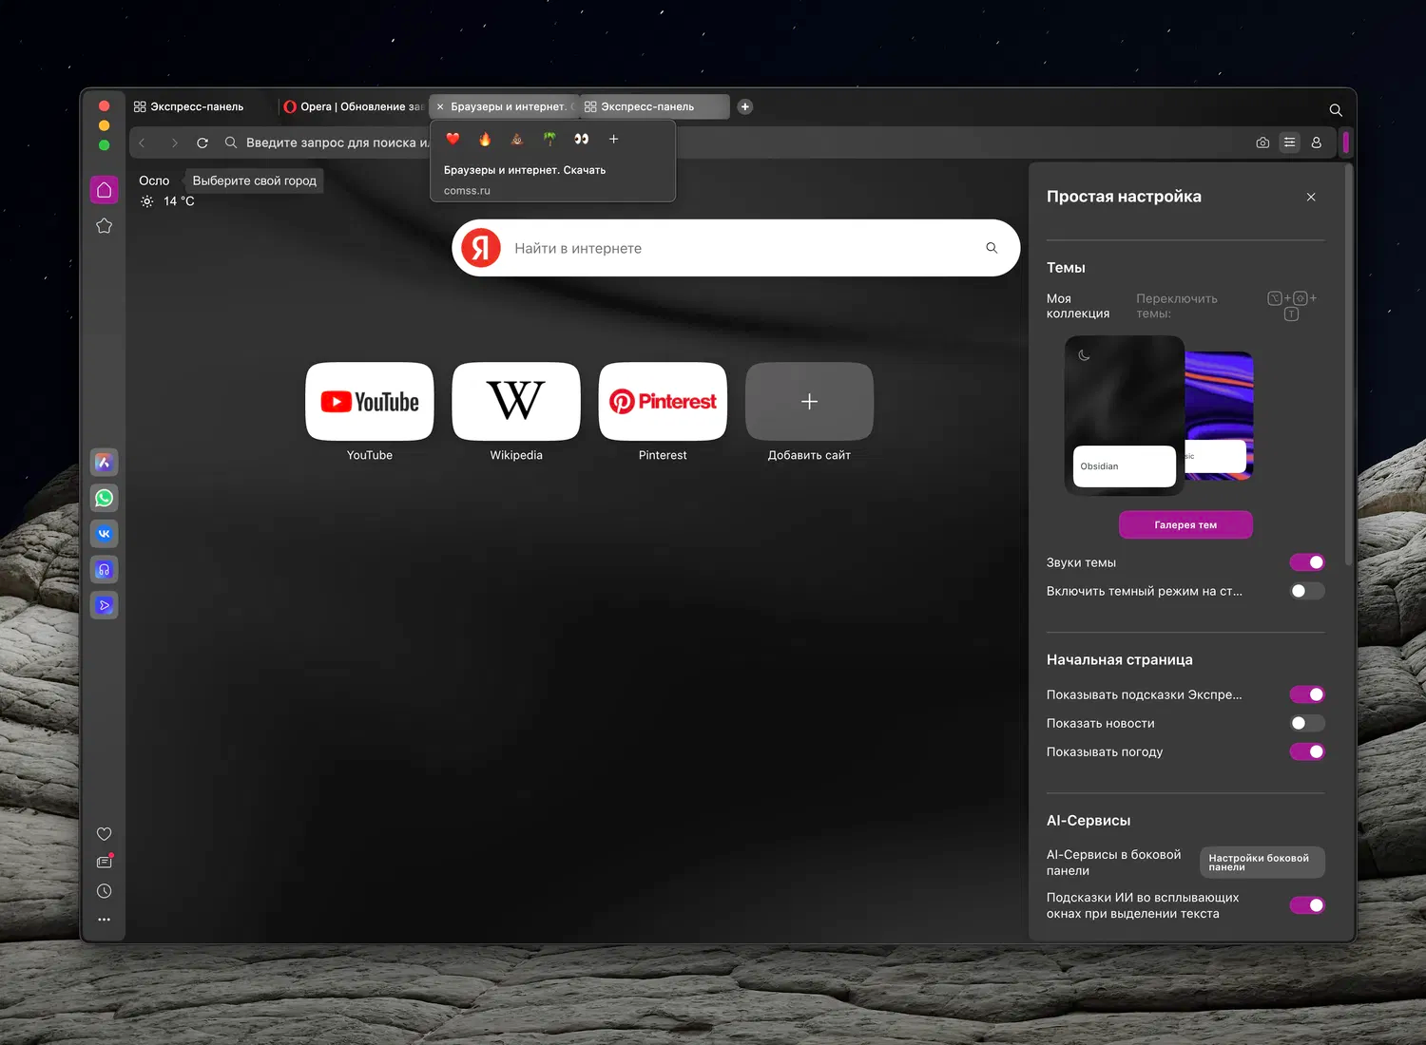
Task: Switch to the Opera | Обновление tab
Action: click(354, 106)
